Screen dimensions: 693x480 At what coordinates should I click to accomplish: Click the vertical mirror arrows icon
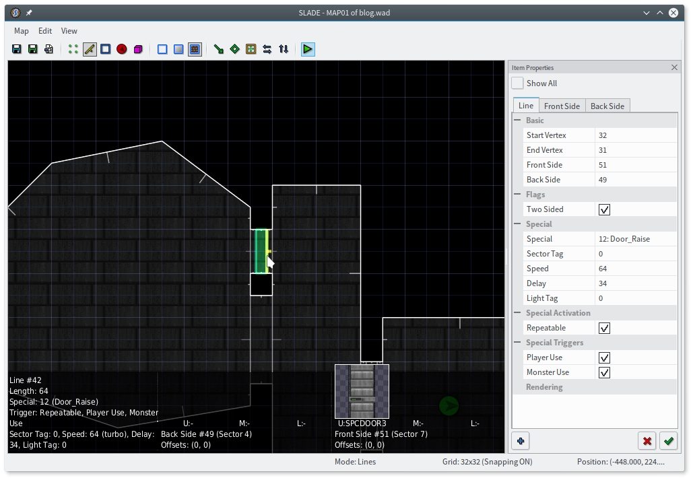pyautogui.click(x=284, y=49)
